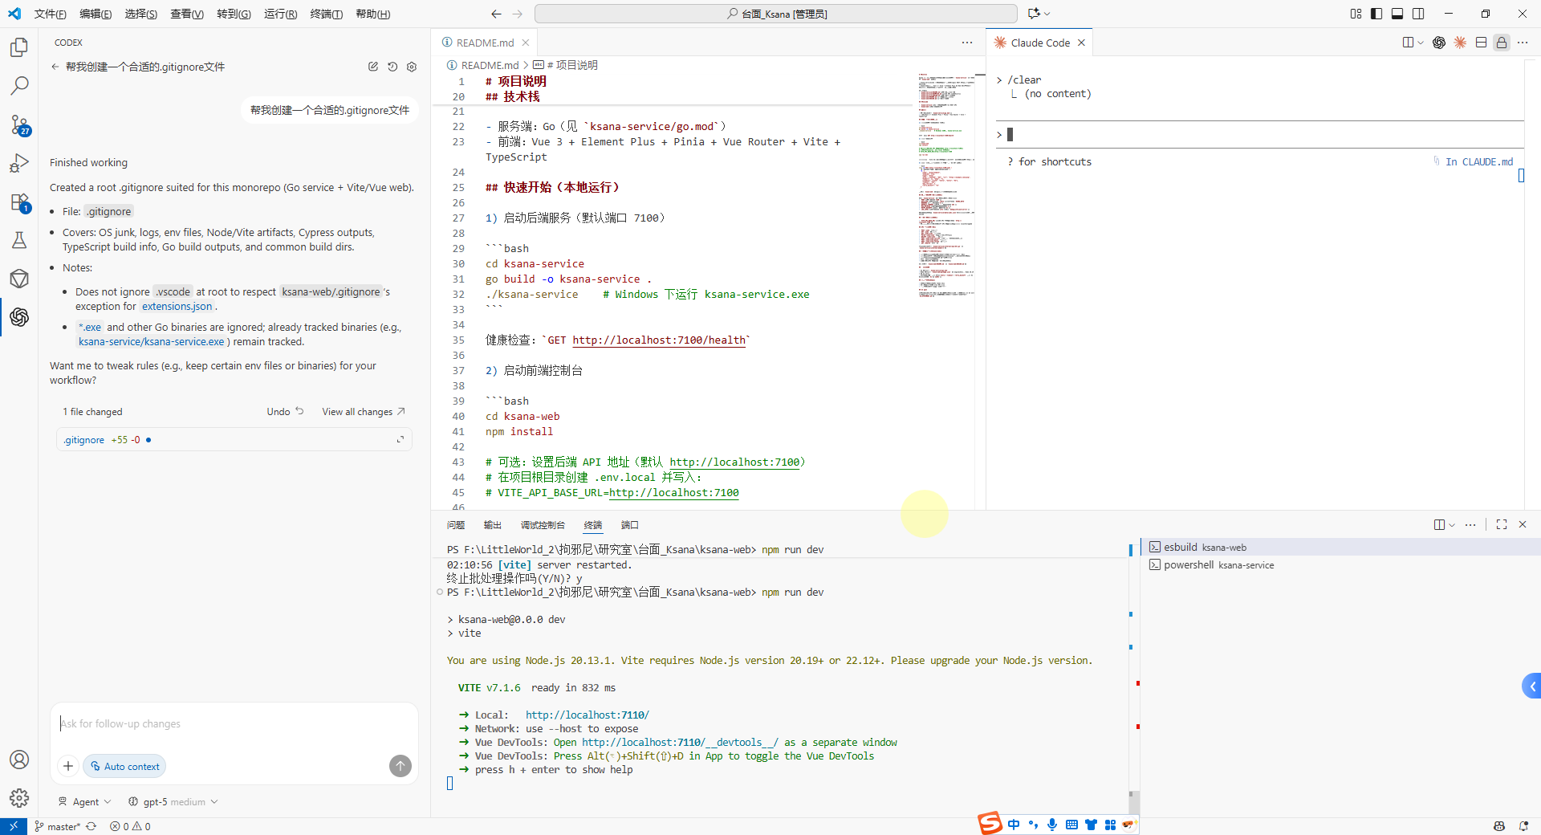Screen dimensions: 1541x835
Task: Add attachment with the plus button
Action: click(x=68, y=766)
